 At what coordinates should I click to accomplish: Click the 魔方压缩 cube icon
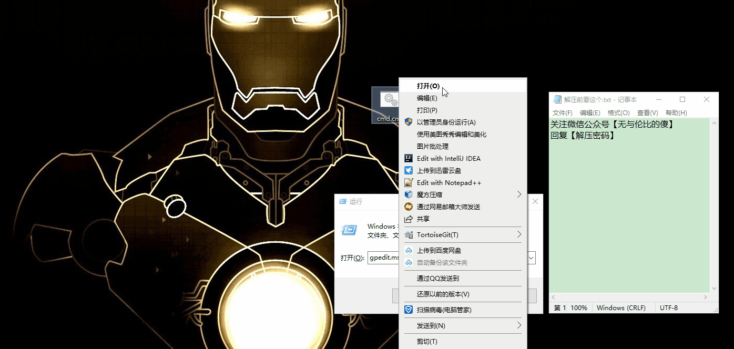pos(409,194)
